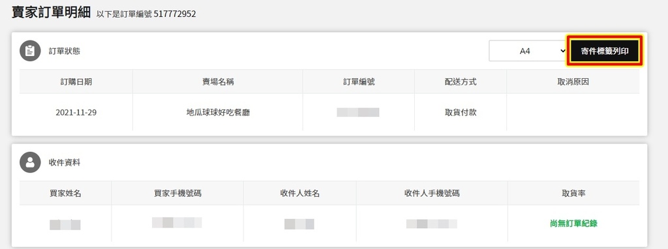Click the 收件人姓名 column header
Screen dimensions: 668x249
pyautogui.click(x=300, y=193)
